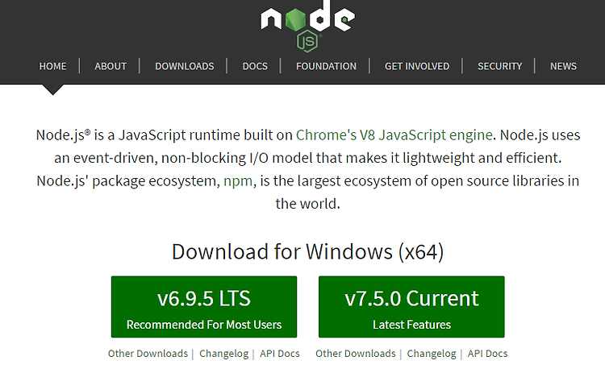The height and width of the screenshot is (373, 605).
Task: Open API Docs for v6.9.5 LTS
Action: (280, 354)
